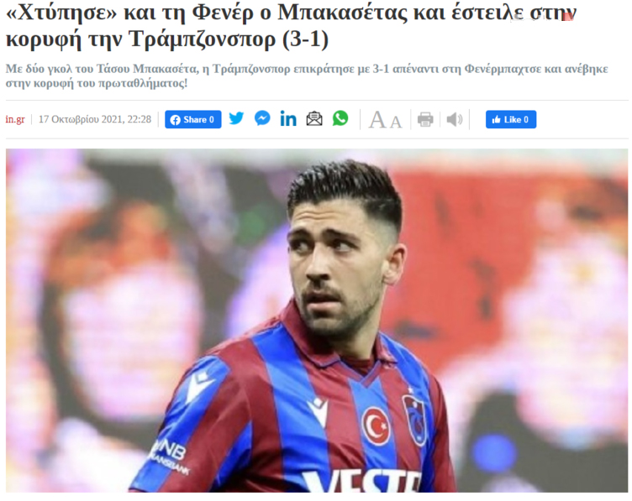Share the article via WhatsApp
Image resolution: width=632 pixels, height=501 pixels.
[340, 118]
